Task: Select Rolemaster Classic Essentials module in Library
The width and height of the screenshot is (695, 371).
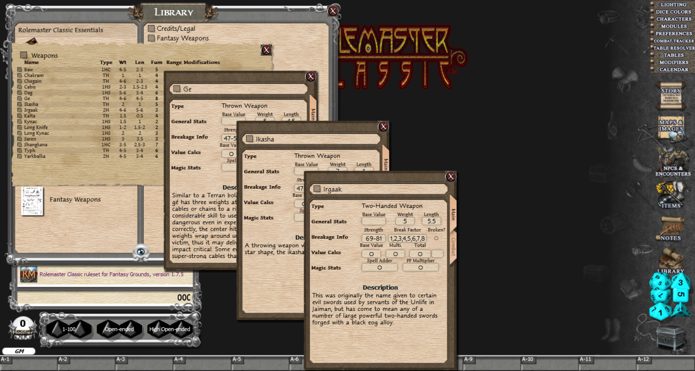Action: pyautogui.click(x=61, y=30)
